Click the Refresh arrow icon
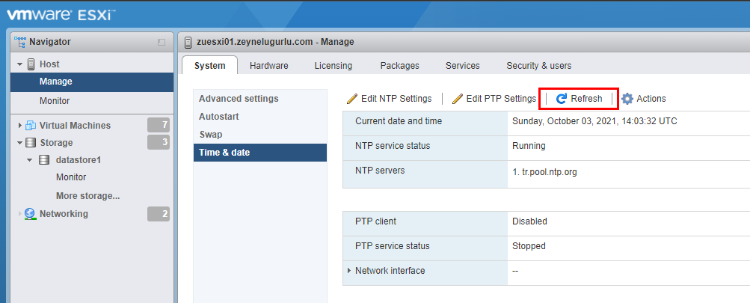Image resolution: width=750 pixels, height=303 pixels. 562,99
